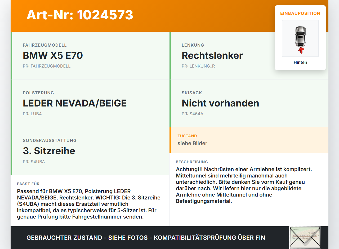Select the Art-Nr: 1024573 heading
Image resolution: width=339 pixels, height=249 pixels.
point(80,15)
